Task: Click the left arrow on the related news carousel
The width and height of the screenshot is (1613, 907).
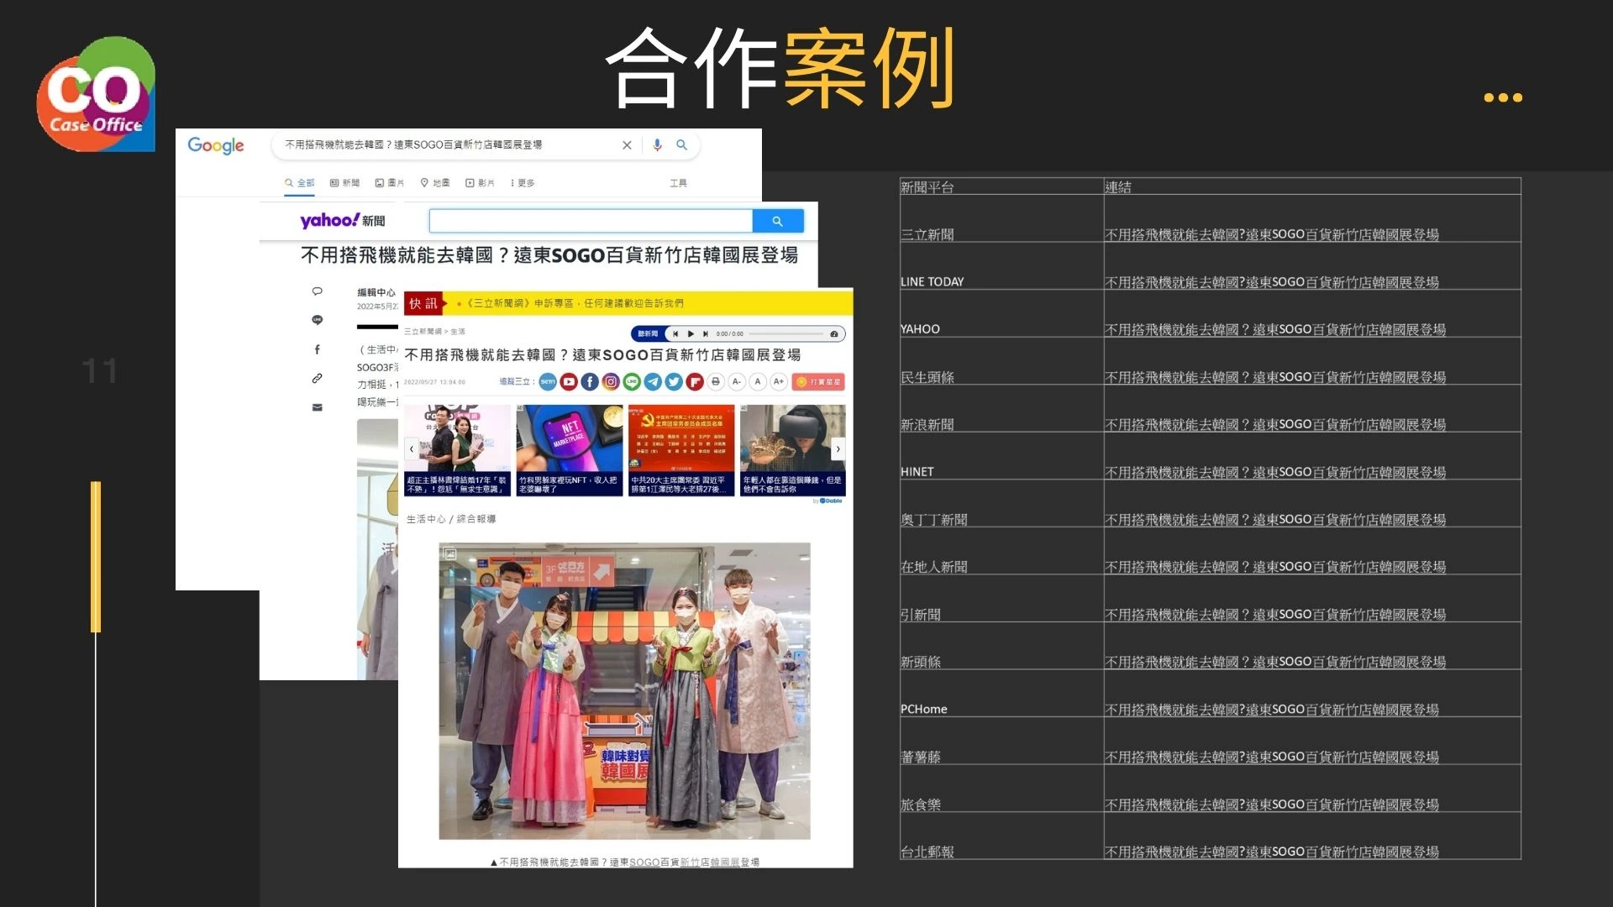Action: (x=412, y=449)
